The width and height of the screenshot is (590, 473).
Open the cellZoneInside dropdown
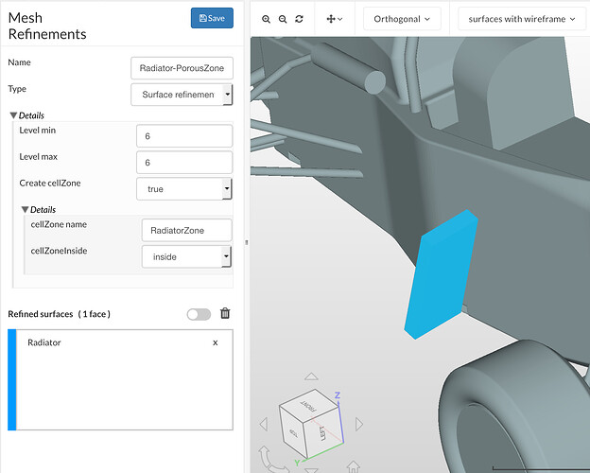[186, 256]
